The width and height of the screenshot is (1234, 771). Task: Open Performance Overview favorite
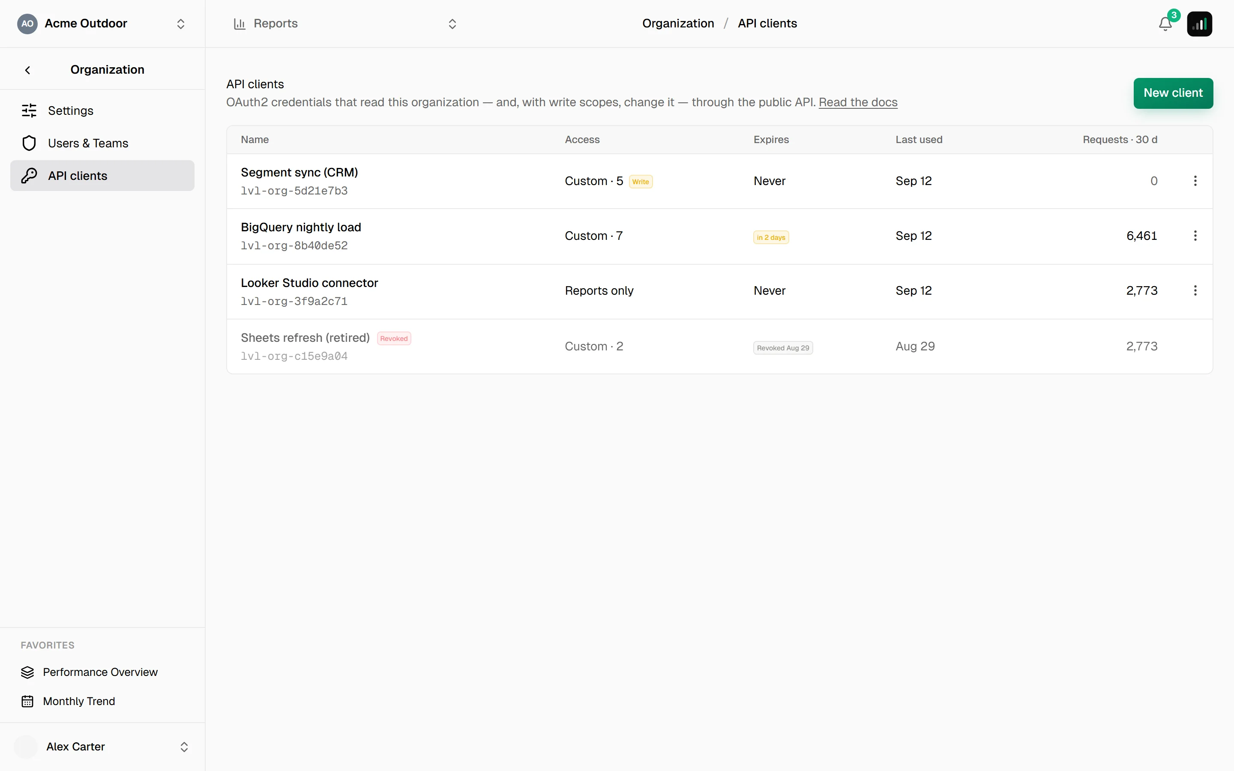click(x=100, y=672)
